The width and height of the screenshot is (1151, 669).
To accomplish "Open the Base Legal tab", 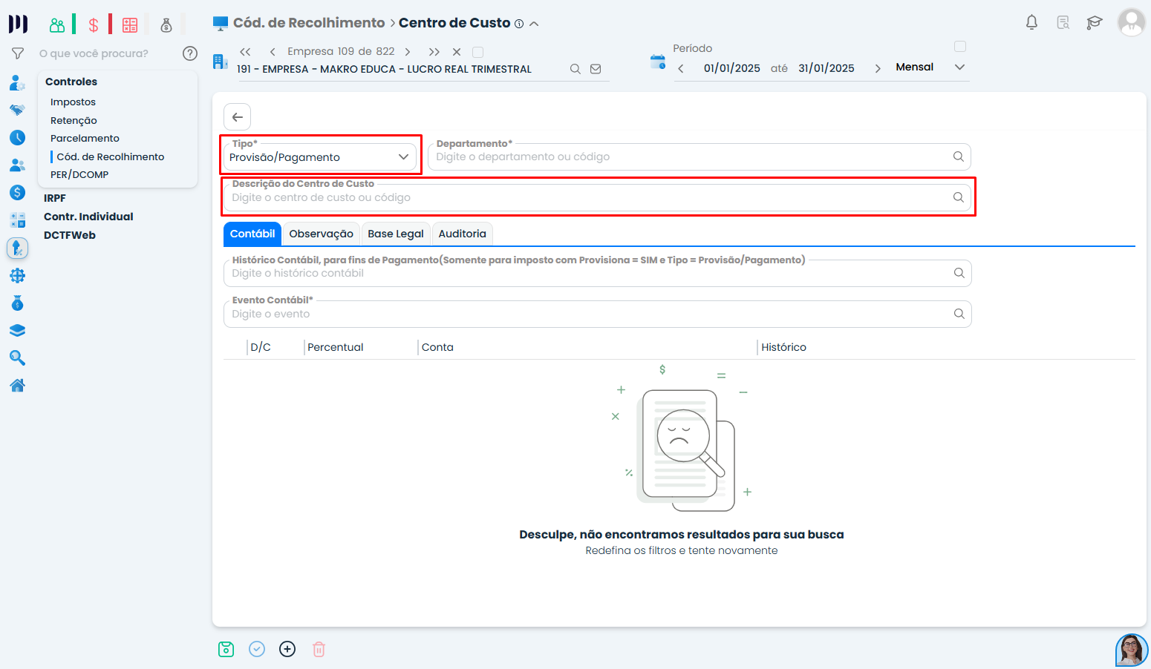I will point(395,234).
